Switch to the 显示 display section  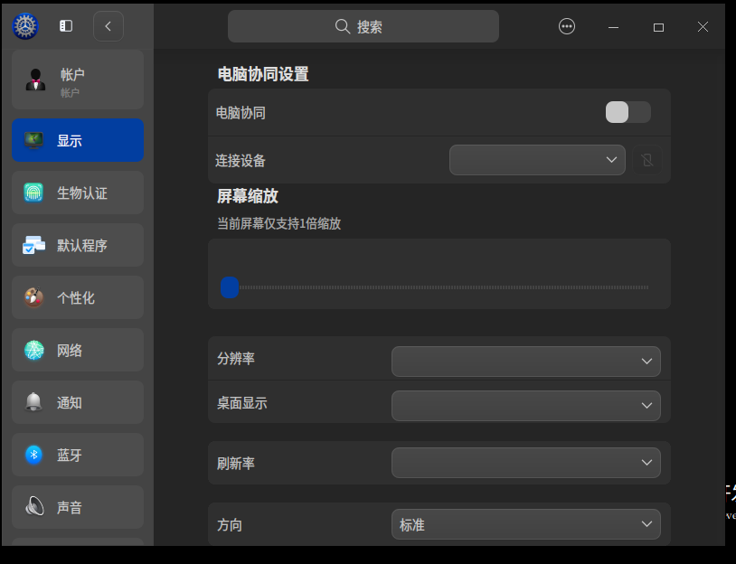[x=78, y=140]
